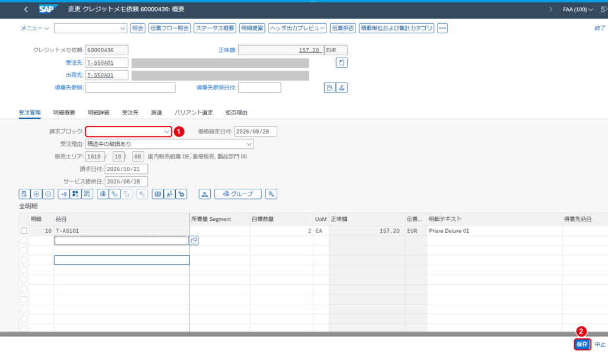The width and height of the screenshot is (608, 352).
Task: Open value help beside the 品目 input cell
Action: 194,240
